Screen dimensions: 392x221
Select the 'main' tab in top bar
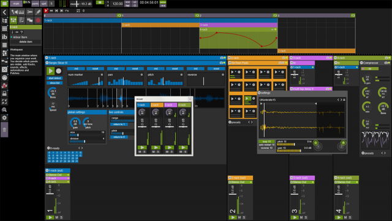point(16,4)
